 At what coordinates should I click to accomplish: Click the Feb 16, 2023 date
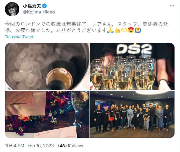click(x=41, y=146)
